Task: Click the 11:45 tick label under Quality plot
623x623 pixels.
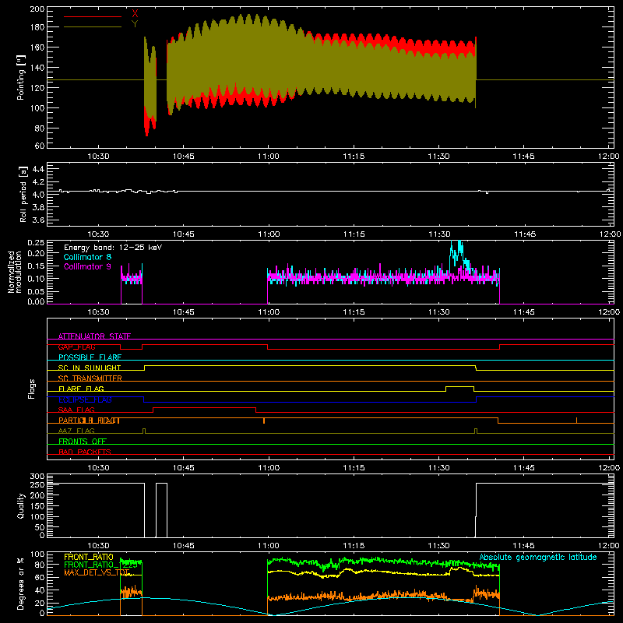Action: pos(523,546)
